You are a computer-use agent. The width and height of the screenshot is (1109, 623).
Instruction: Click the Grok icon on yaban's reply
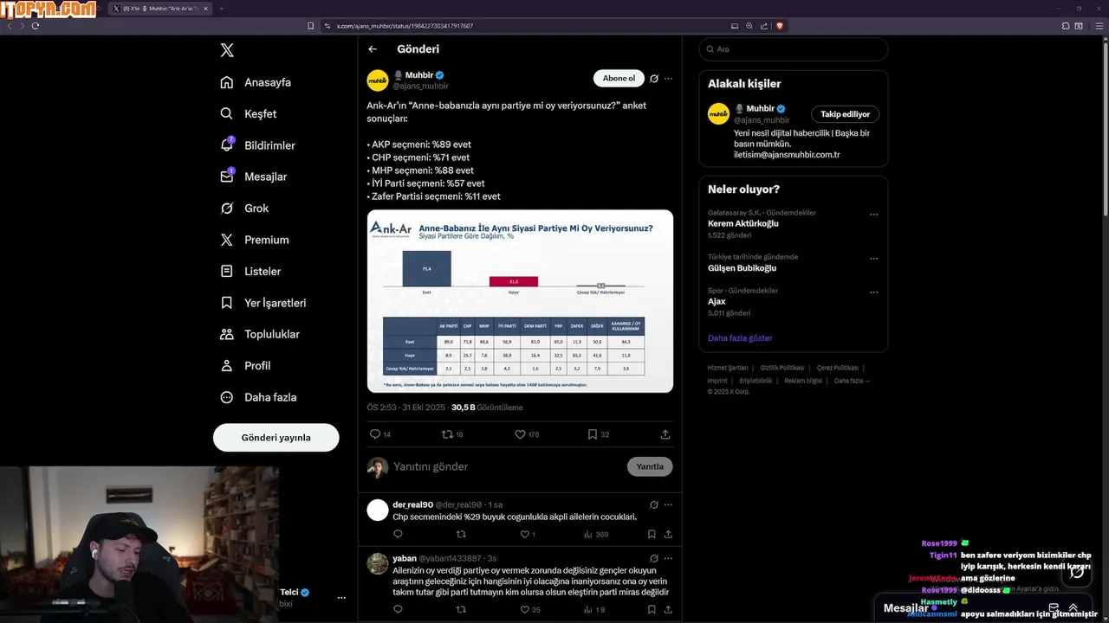[x=654, y=558]
